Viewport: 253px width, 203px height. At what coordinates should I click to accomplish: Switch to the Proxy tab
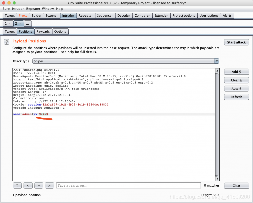click(23, 15)
